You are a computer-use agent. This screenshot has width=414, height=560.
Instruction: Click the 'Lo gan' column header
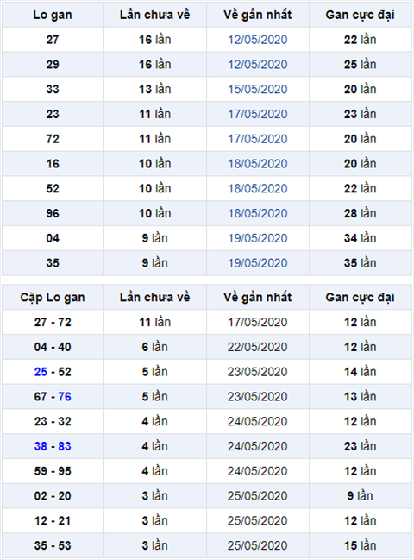point(53,15)
